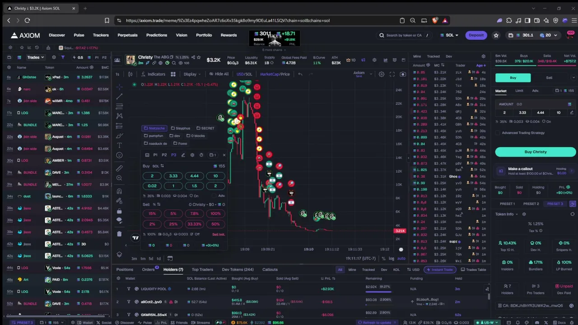Open the chart layout grid icon
This screenshot has width=578, height=325.
point(173,74)
